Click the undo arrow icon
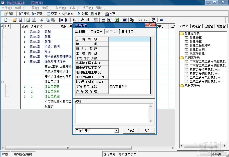 coord(140,20)
